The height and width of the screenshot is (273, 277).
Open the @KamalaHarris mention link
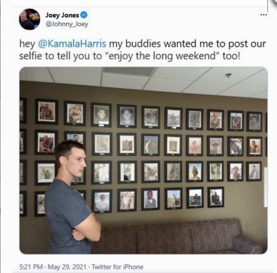(72, 44)
